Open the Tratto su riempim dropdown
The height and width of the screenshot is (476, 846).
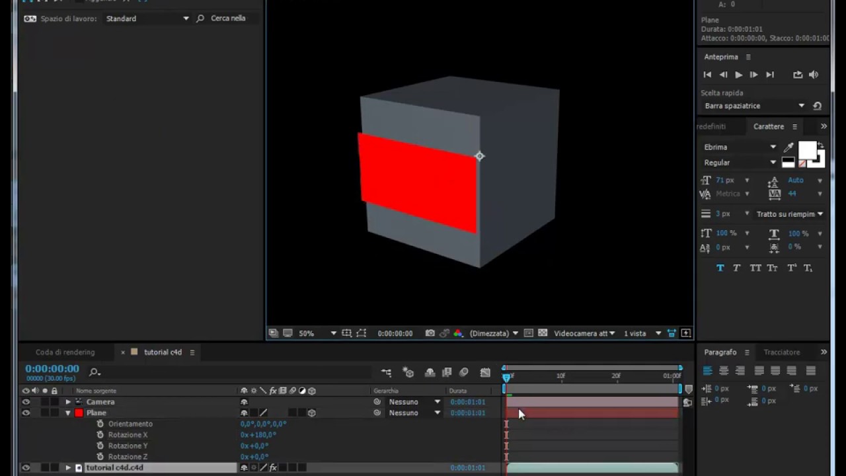coord(789,214)
